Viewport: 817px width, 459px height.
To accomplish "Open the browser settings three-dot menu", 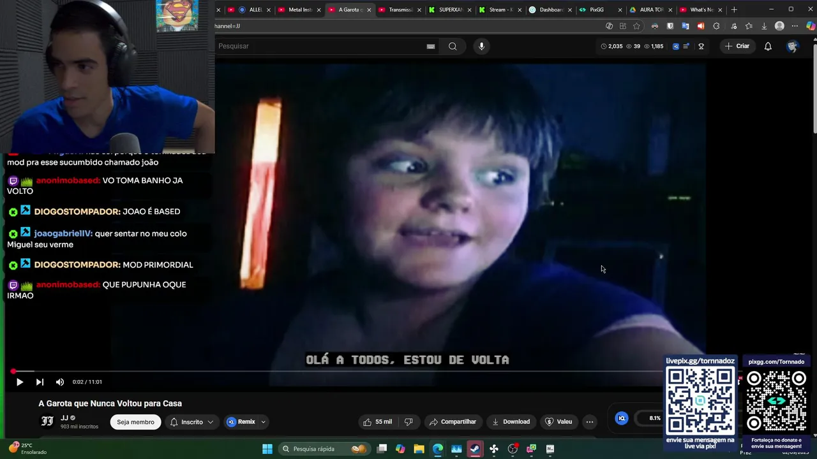I will 795,26.
